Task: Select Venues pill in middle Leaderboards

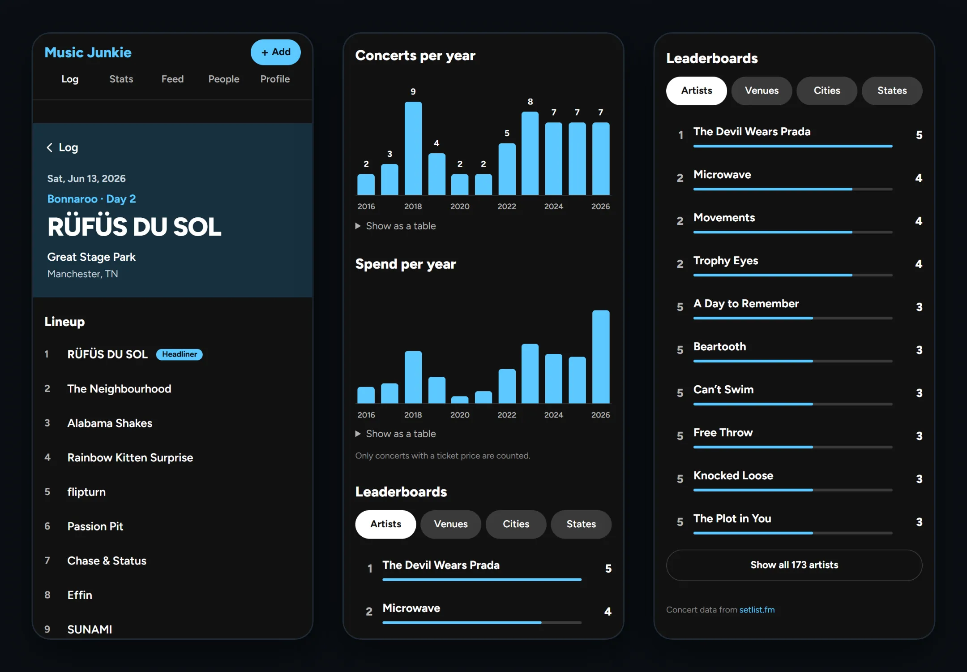Action: pyautogui.click(x=451, y=524)
